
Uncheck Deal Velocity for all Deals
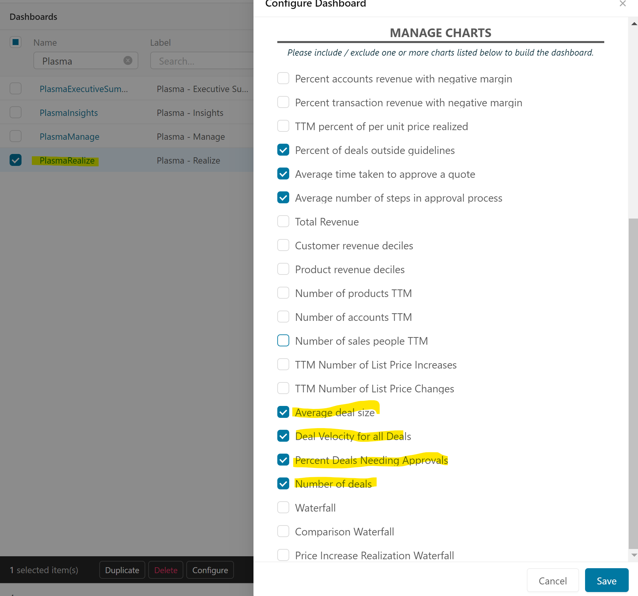283,436
